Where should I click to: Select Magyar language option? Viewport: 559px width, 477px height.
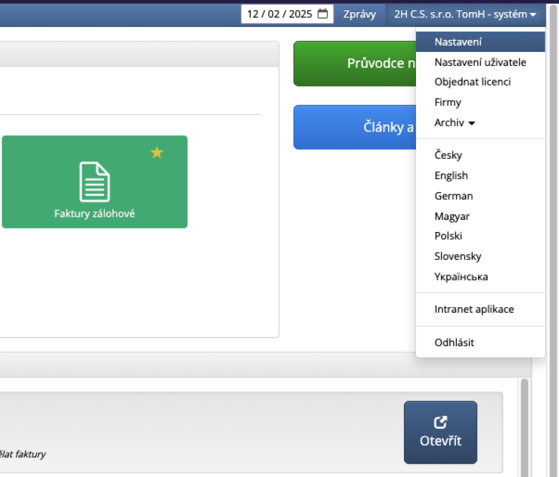(452, 216)
